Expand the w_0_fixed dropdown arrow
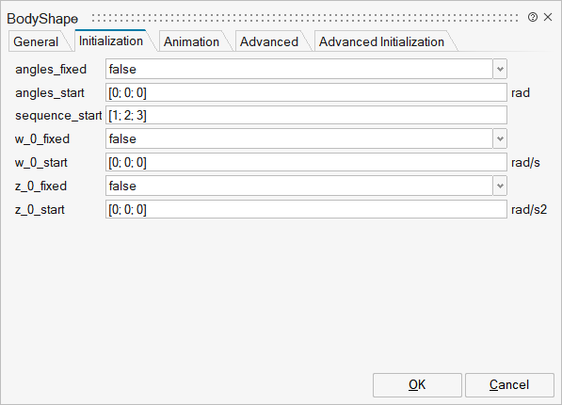The image size is (562, 405). click(x=500, y=138)
